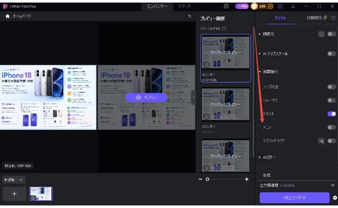Click the +追加 button
Screen dimensions: 338x208
[9, 180]
